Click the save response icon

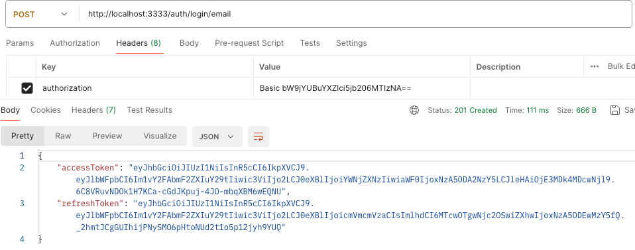click(x=614, y=110)
